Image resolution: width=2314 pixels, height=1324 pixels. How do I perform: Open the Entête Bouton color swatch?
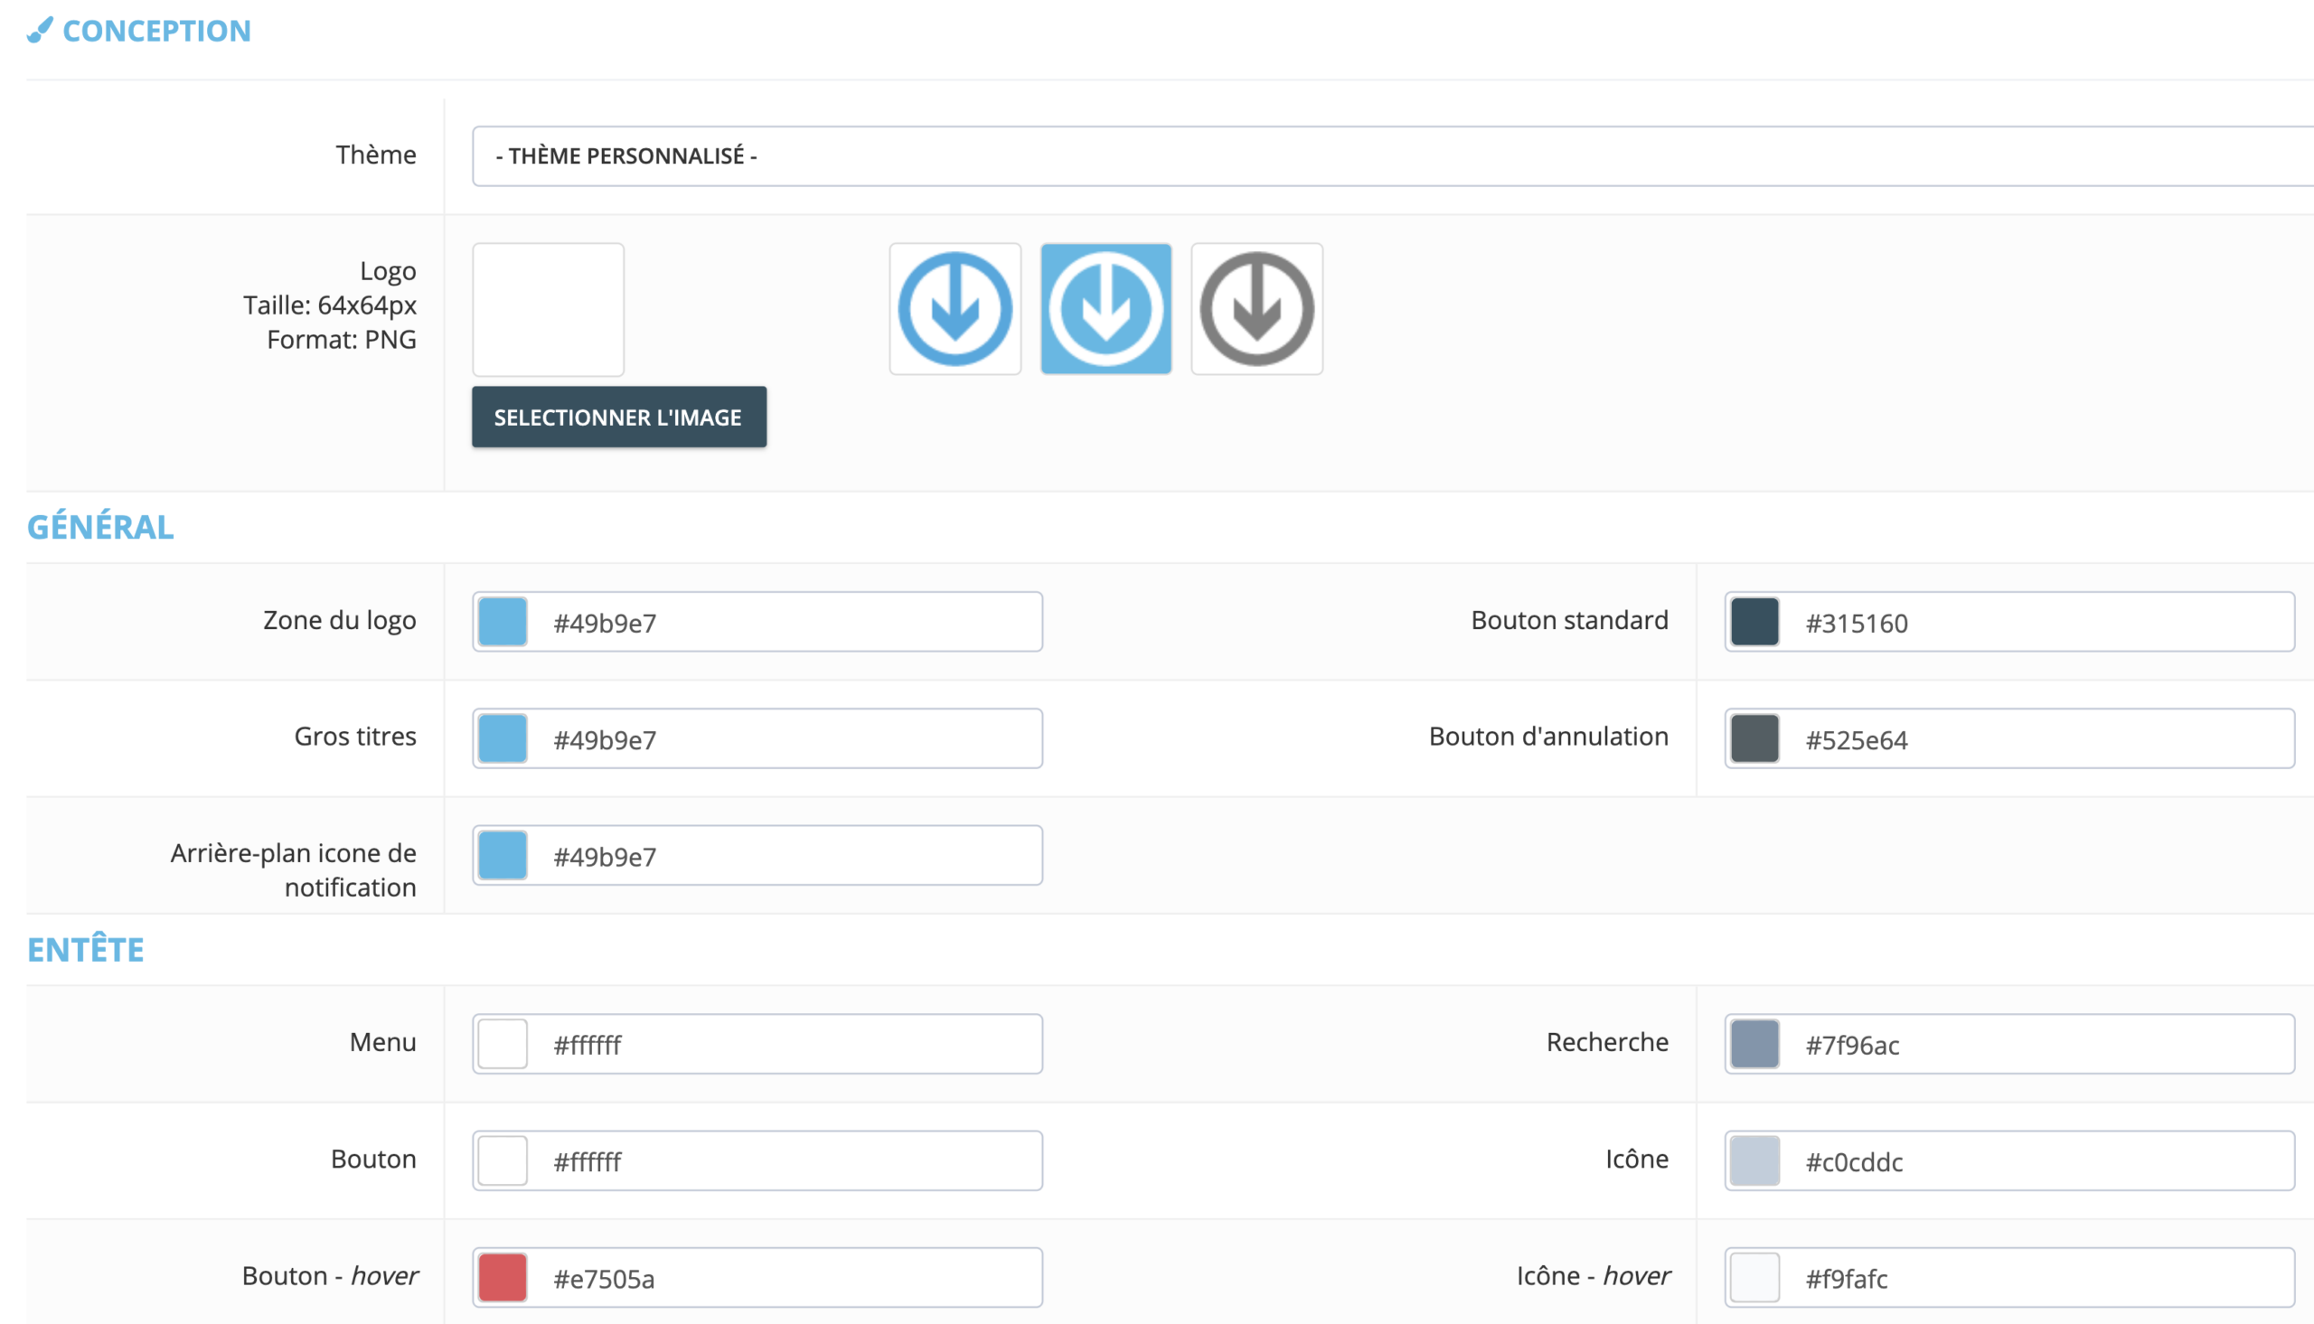[x=503, y=1161]
